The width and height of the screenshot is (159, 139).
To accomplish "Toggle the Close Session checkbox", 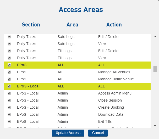I will pos(9,101).
